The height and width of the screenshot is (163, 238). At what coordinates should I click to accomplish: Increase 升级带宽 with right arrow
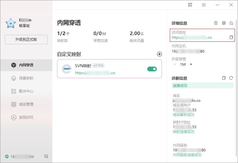coord(191,64)
